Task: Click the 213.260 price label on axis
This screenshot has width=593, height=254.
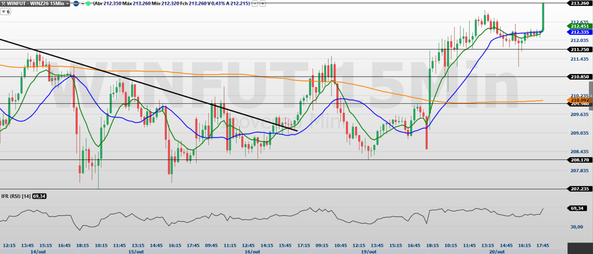Action: tap(579, 3)
